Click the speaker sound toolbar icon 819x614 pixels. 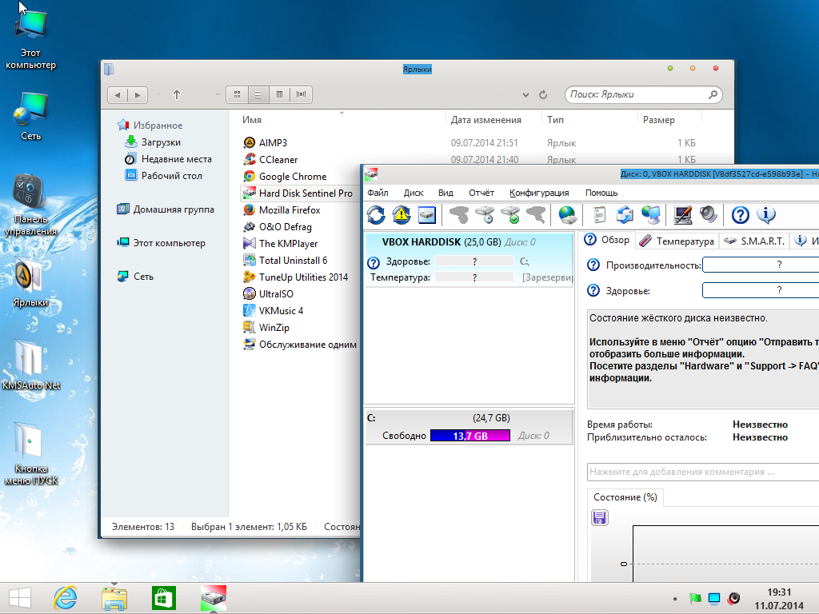[x=709, y=214]
